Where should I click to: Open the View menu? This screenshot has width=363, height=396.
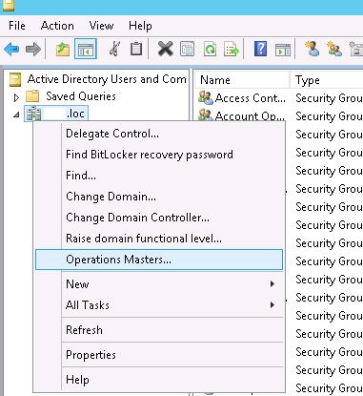pos(101,26)
